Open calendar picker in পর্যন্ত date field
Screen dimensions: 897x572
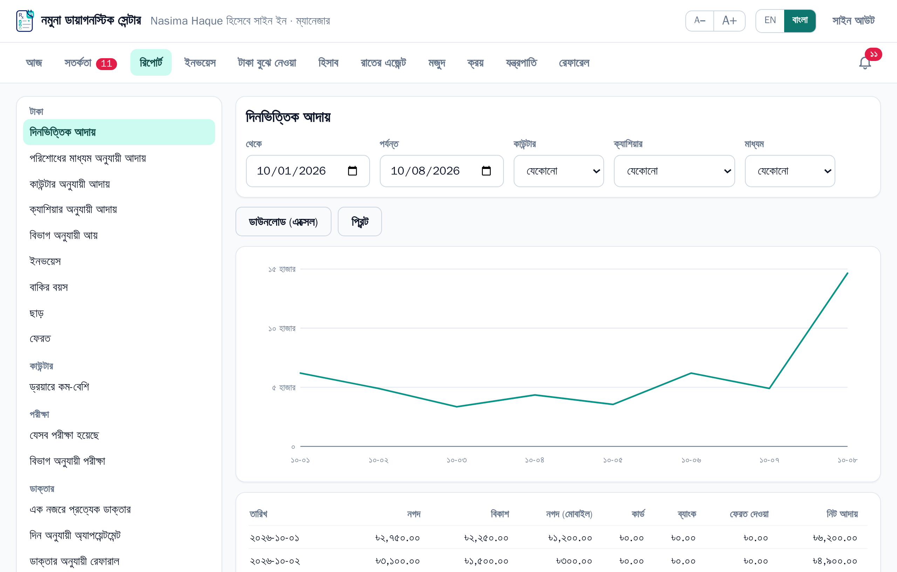486,171
